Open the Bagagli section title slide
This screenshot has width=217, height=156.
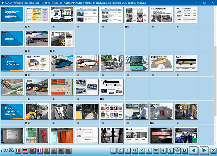tap(12, 39)
